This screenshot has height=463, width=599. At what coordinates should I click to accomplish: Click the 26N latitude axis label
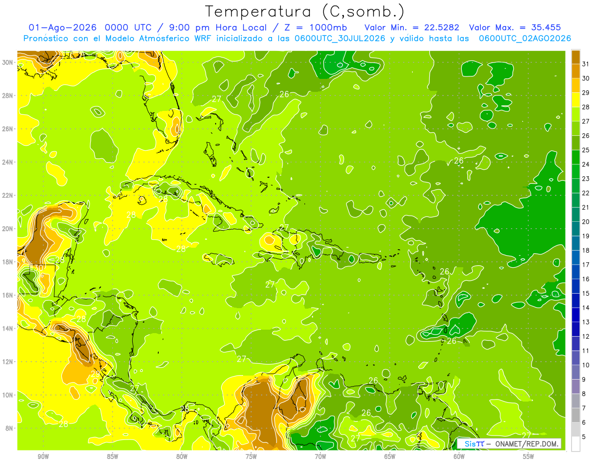coord(8,128)
